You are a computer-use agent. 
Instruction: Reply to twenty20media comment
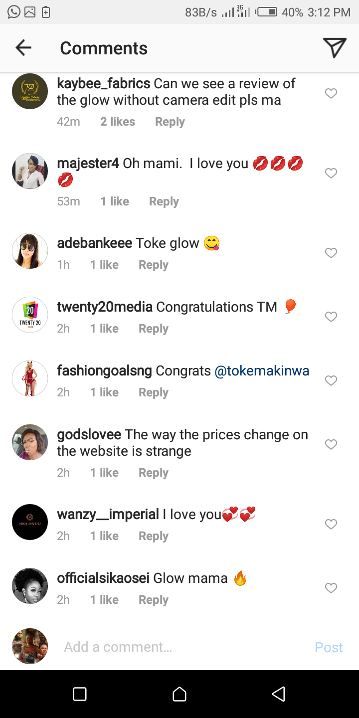(x=153, y=329)
